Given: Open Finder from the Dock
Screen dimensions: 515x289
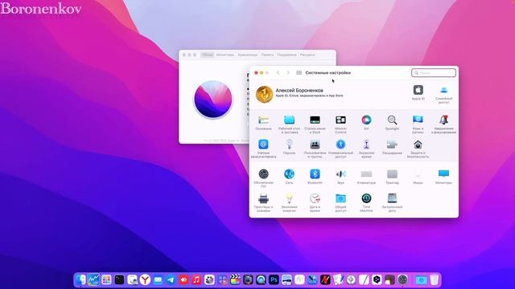Looking at the screenshot, I should (80, 279).
